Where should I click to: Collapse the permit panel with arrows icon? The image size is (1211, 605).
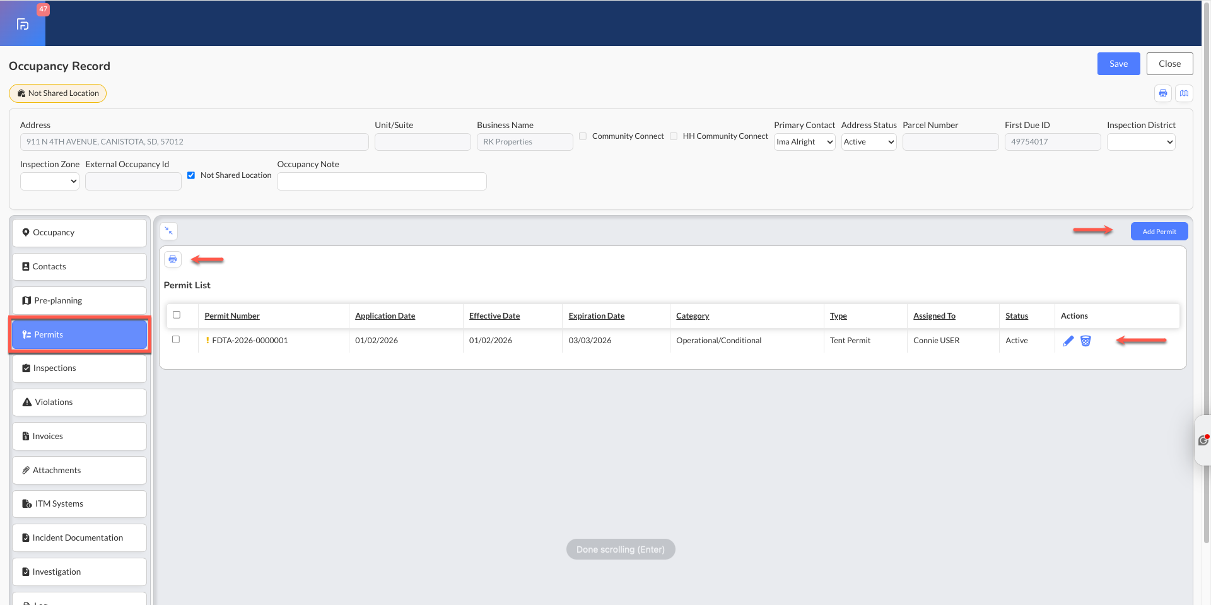click(168, 231)
